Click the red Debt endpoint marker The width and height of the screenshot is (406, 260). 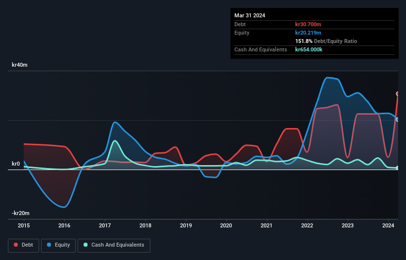point(398,93)
